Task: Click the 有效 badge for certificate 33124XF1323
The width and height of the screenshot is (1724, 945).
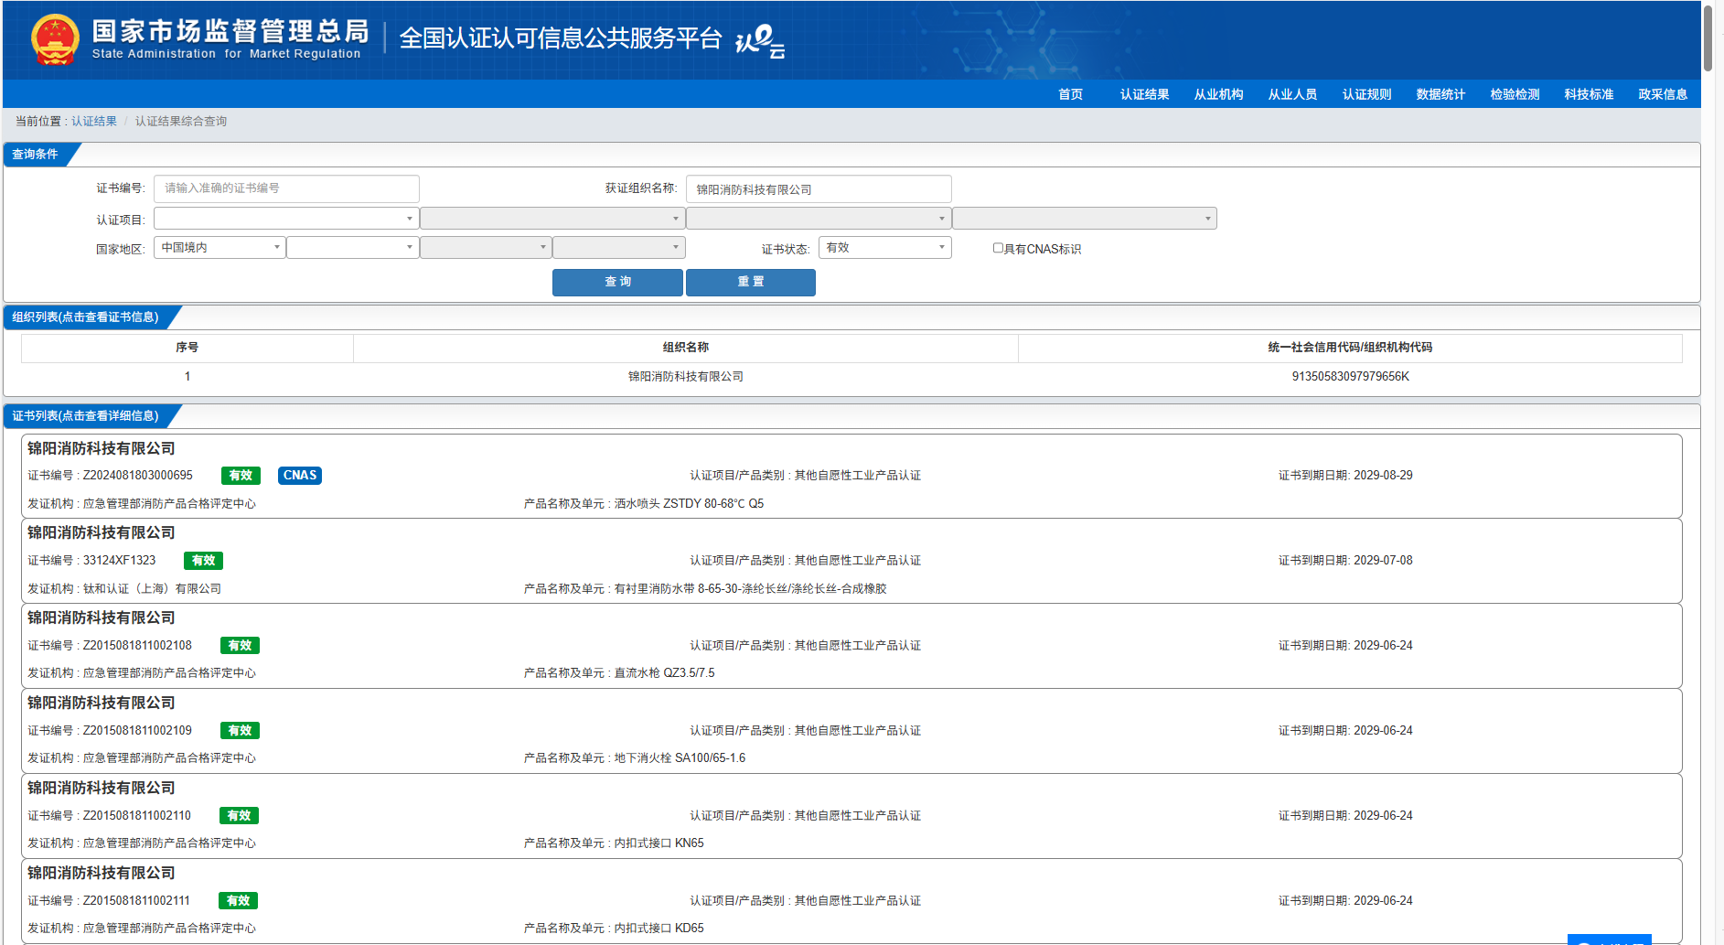Action: [x=203, y=561]
